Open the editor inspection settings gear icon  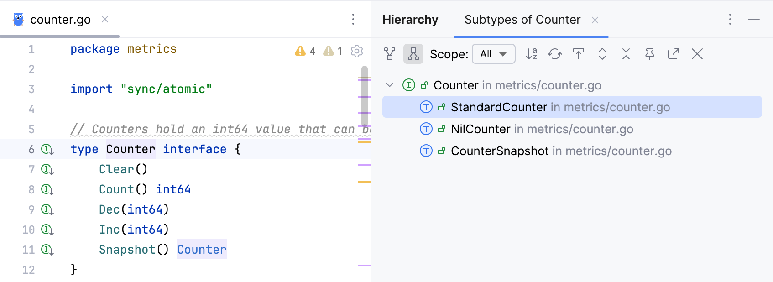click(x=357, y=51)
